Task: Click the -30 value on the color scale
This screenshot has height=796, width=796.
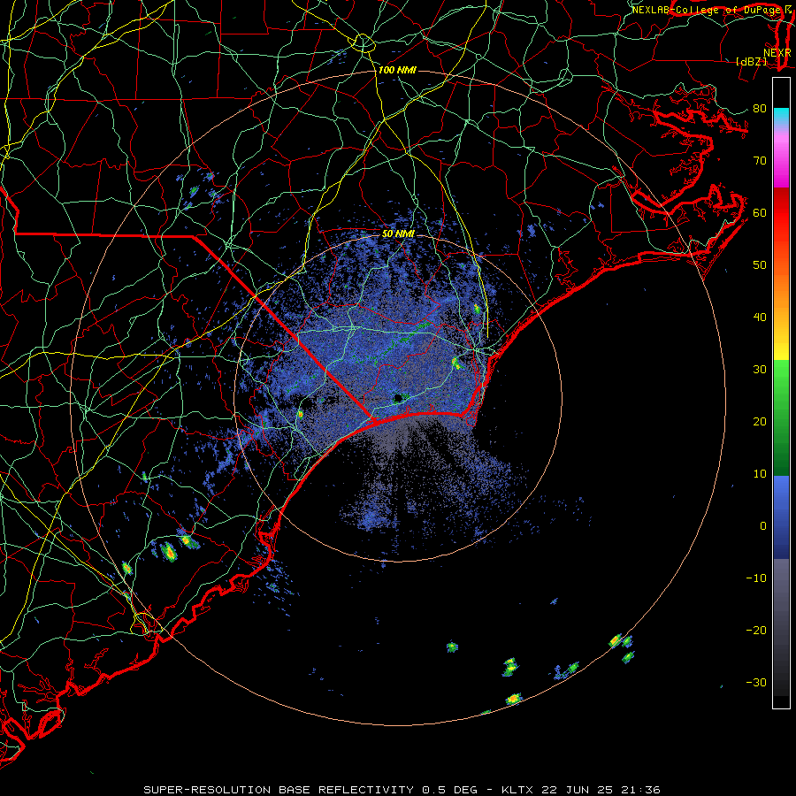Action: [x=756, y=683]
